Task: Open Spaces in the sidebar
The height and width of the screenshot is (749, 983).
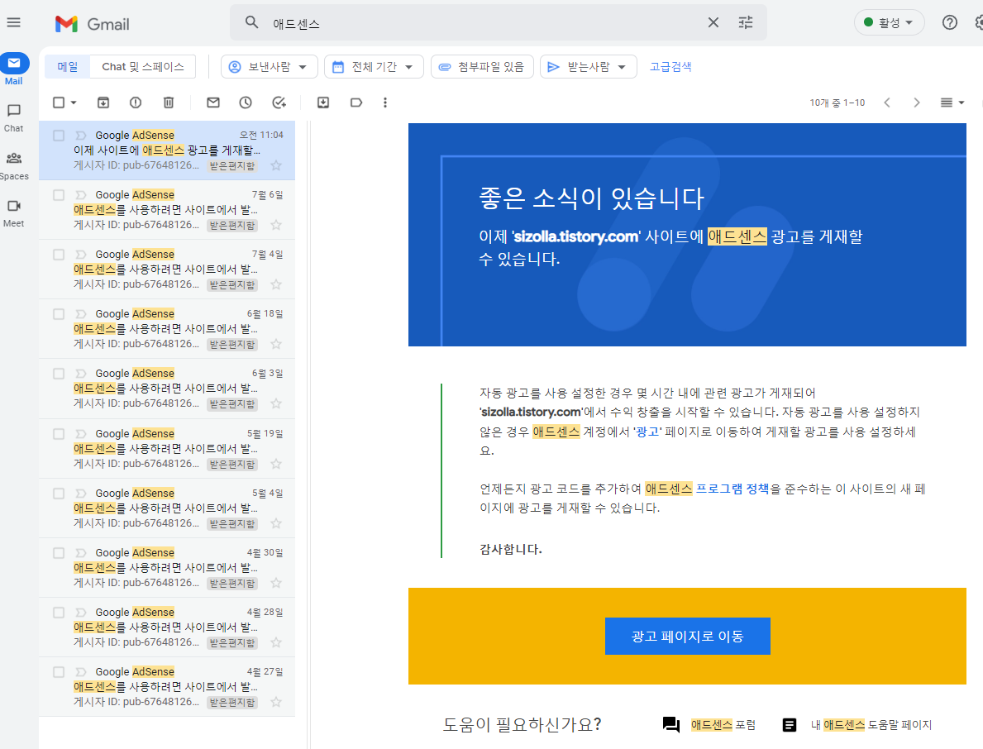Action: (x=14, y=166)
